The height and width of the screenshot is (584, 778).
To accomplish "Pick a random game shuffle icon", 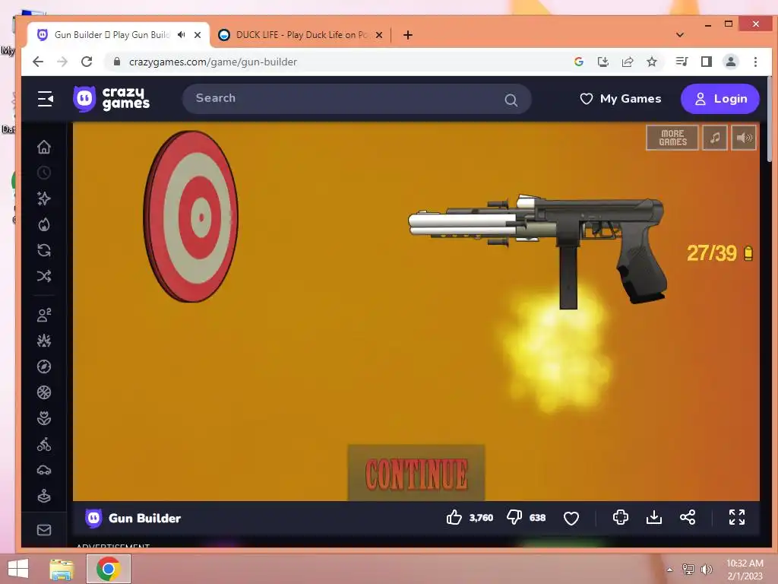I will tap(44, 276).
